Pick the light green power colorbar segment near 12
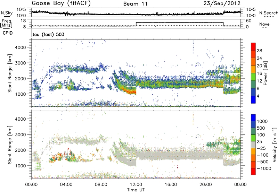 tap(253, 77)
